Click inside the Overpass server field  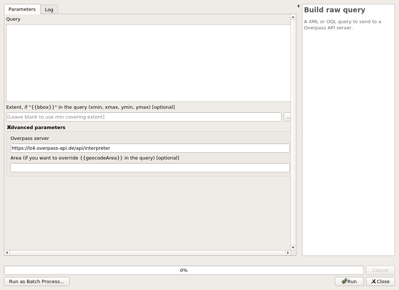[150, 148]
